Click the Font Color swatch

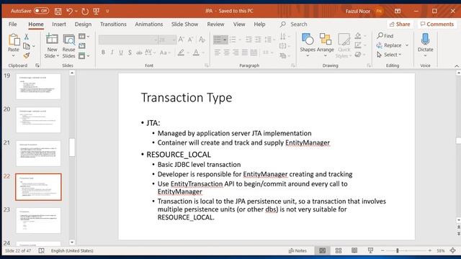196,53
